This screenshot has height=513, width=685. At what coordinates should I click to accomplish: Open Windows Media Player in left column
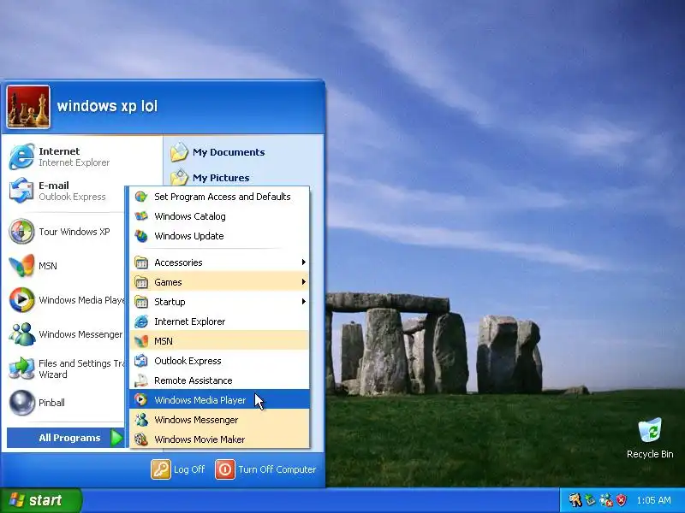point(66,300)
